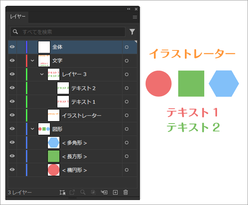Select the テキスト 1 item name
Viewport: 248px width, 205px height.
click(83, 102)
